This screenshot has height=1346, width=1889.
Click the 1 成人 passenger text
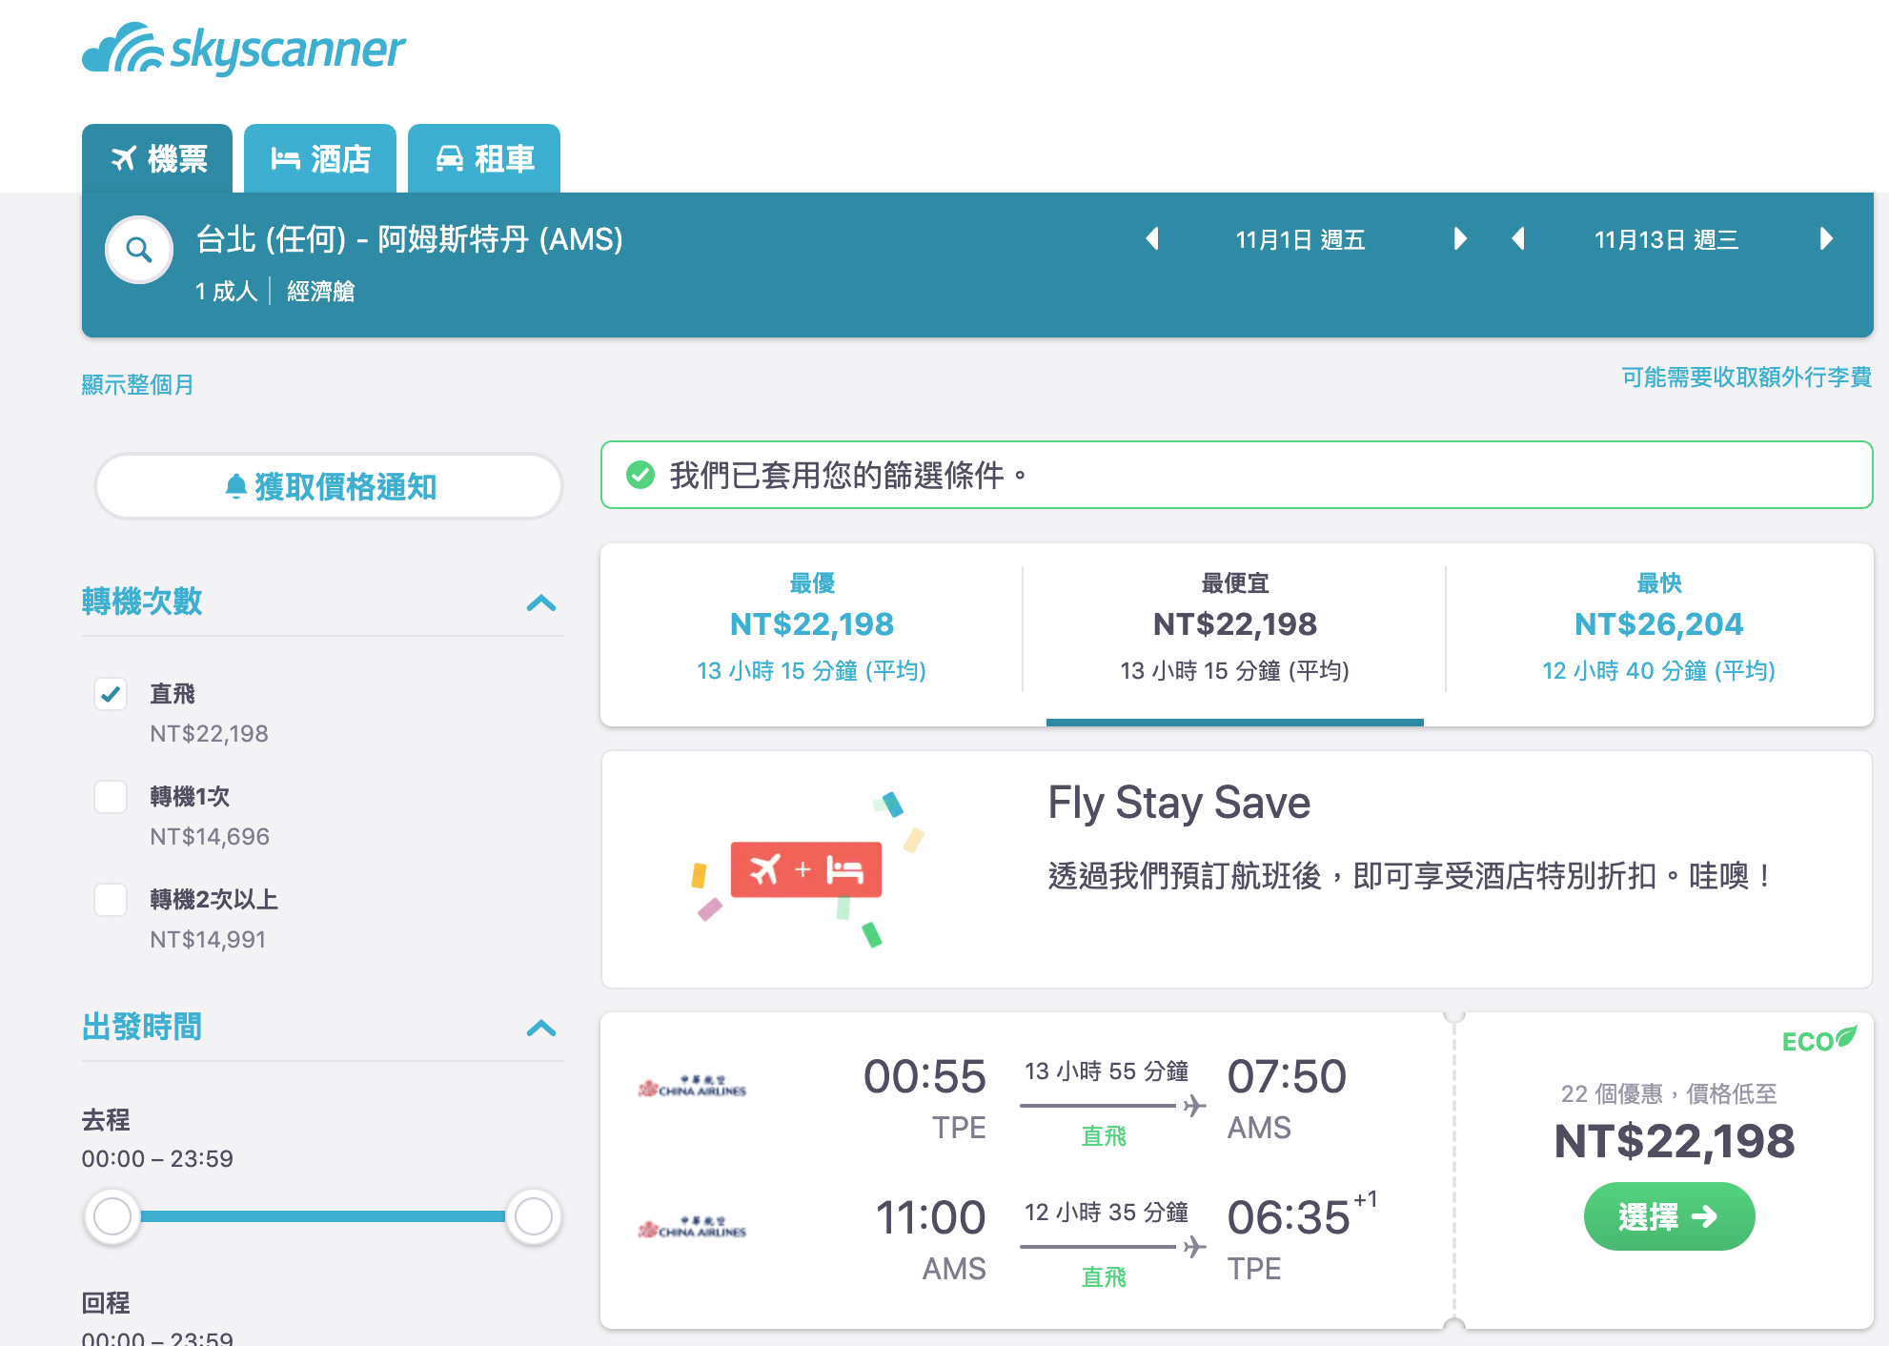pyautogui.click(x=227, y=291)
